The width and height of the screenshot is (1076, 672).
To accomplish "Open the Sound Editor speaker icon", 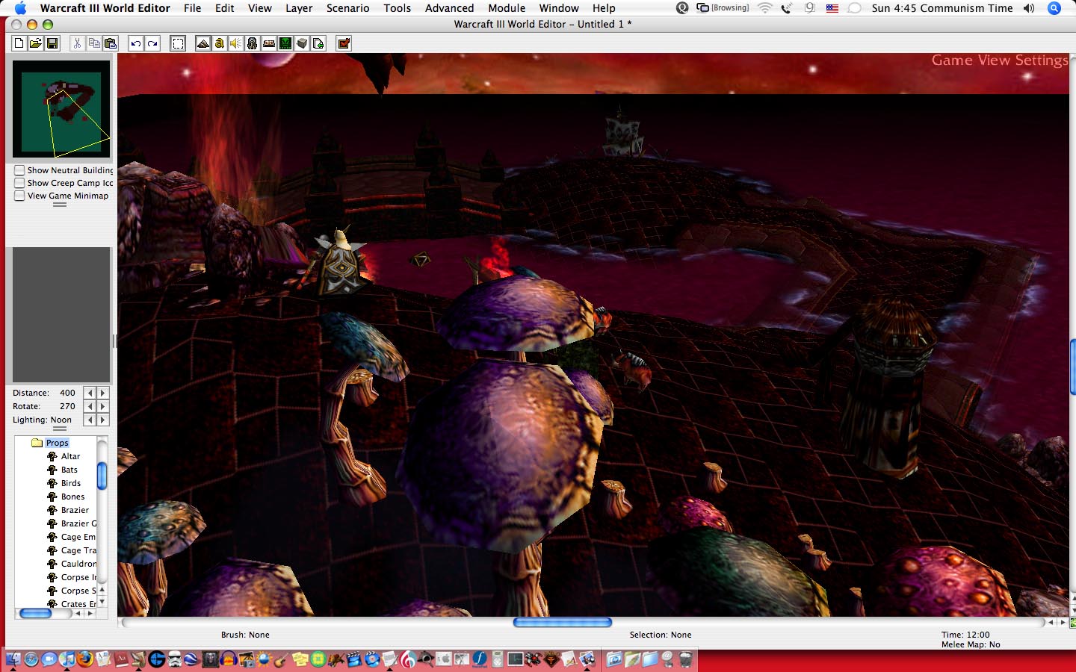I will coord(236,43).
